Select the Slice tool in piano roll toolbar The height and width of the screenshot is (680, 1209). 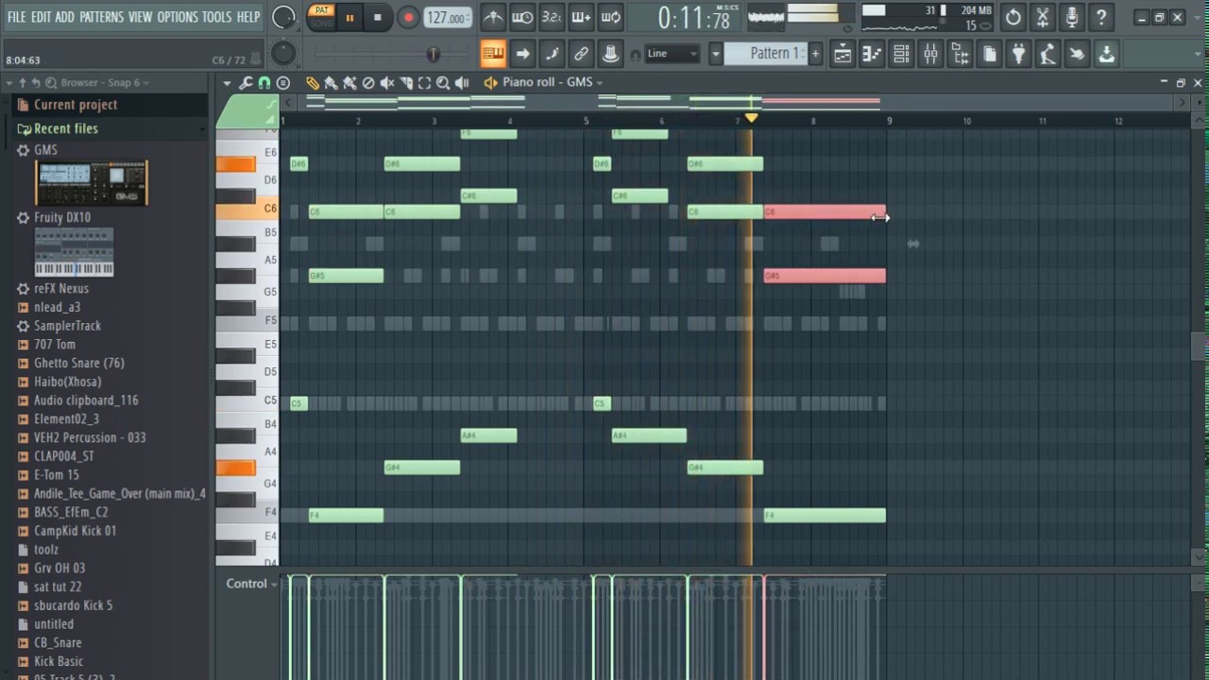(406, 83)
